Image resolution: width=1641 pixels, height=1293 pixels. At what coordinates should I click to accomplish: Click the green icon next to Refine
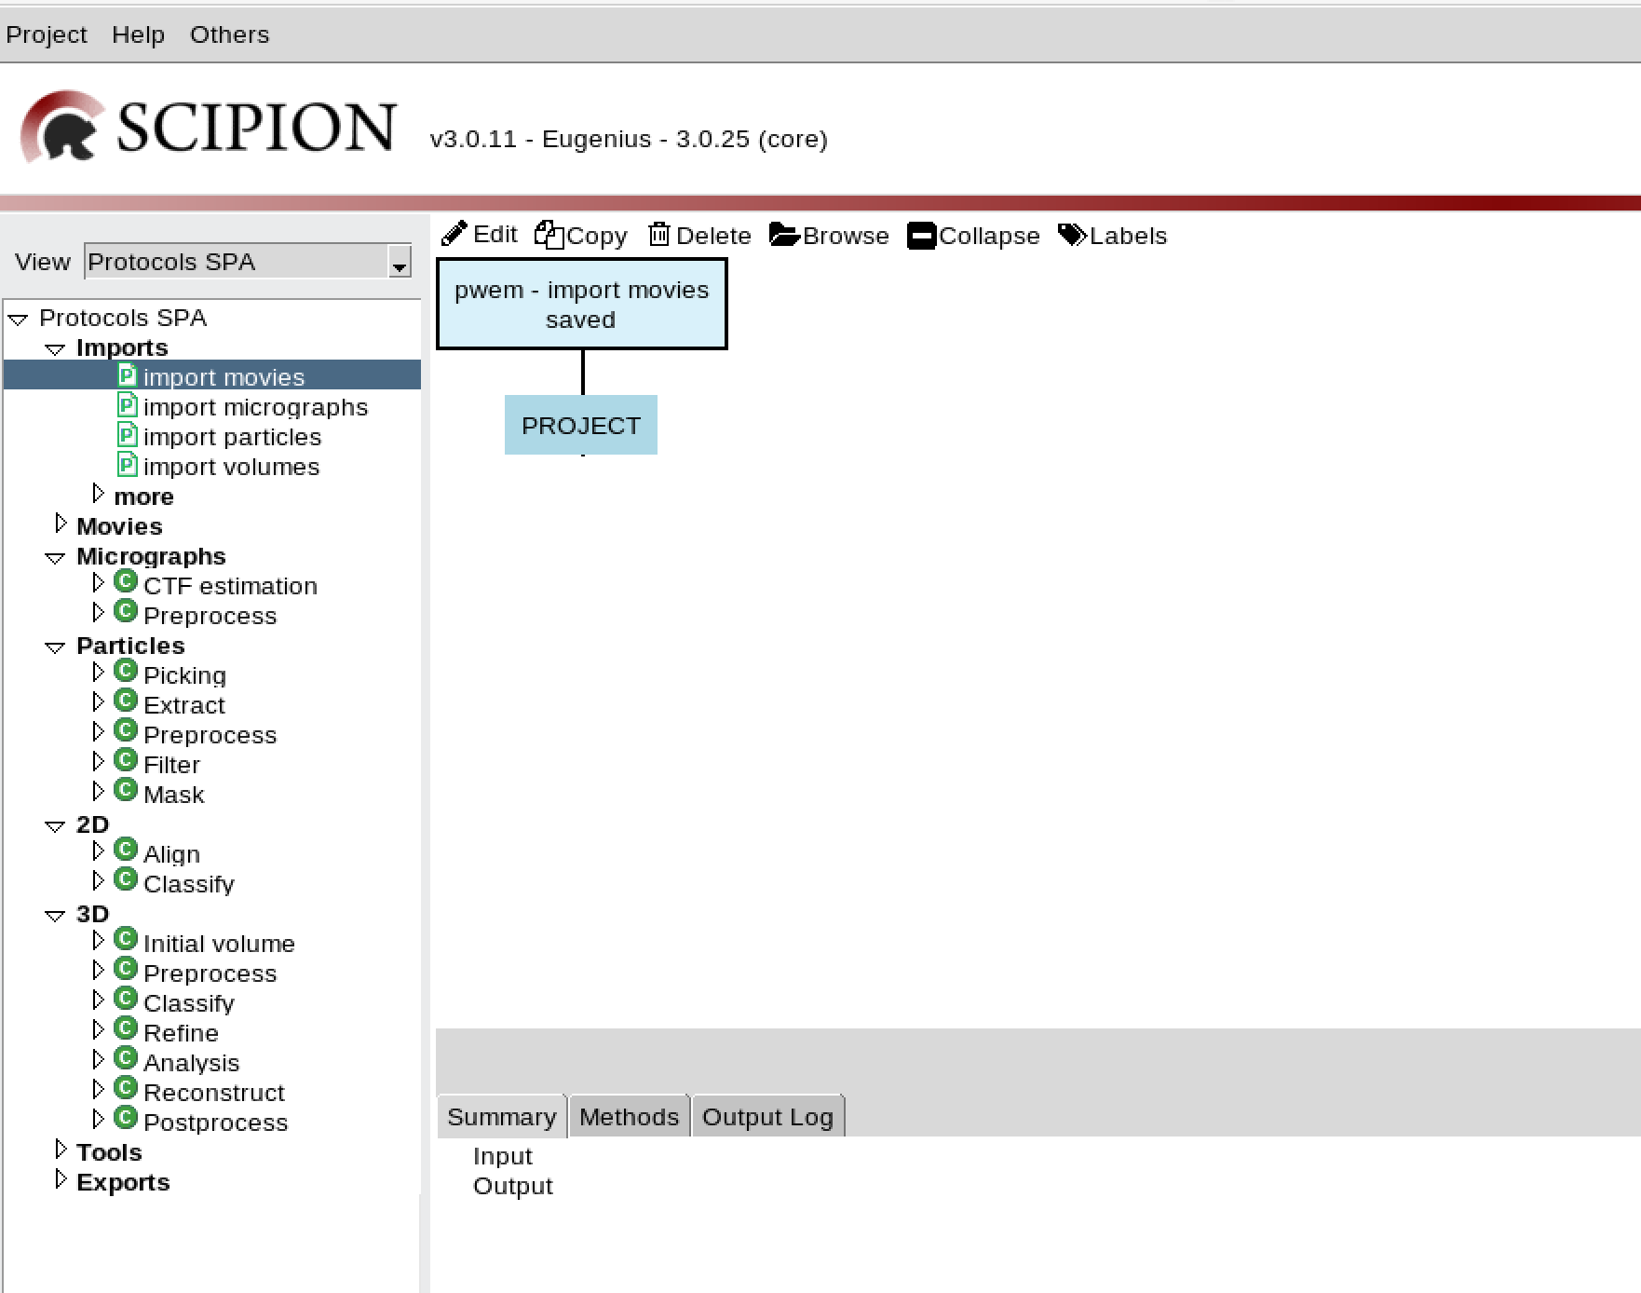coord(125,1028)
